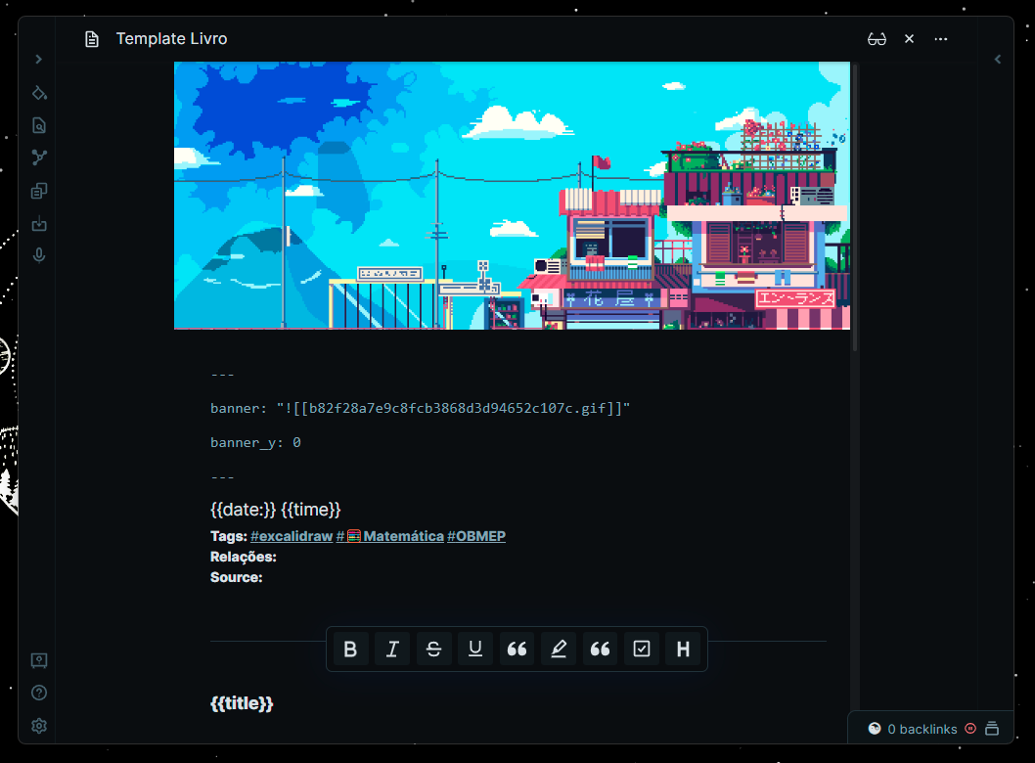Click the {{date:}} {{time}} line
The width and height of the screenshot is (1035, 763).
click(x=275, y=510)
